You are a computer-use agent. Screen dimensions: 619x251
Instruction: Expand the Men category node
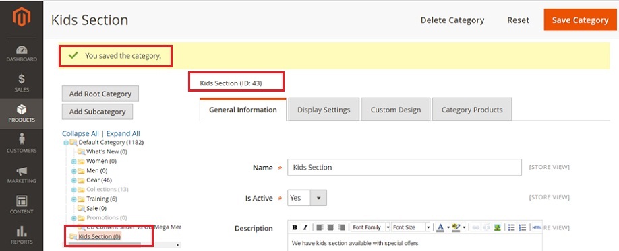[x=73, y=171]
